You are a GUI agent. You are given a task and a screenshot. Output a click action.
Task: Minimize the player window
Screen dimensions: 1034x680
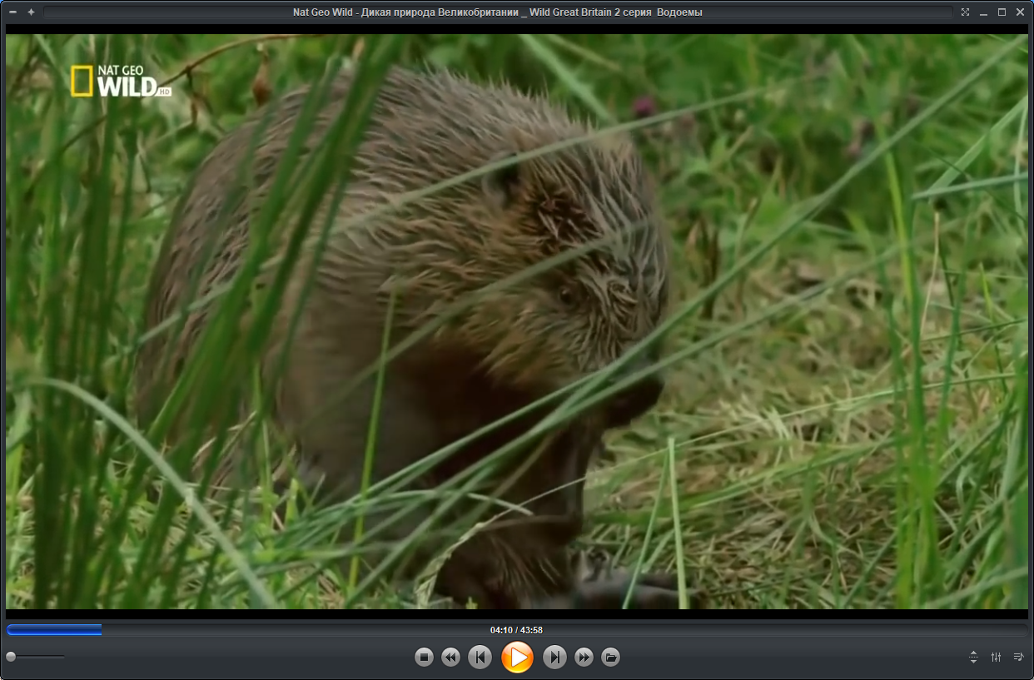984,12
